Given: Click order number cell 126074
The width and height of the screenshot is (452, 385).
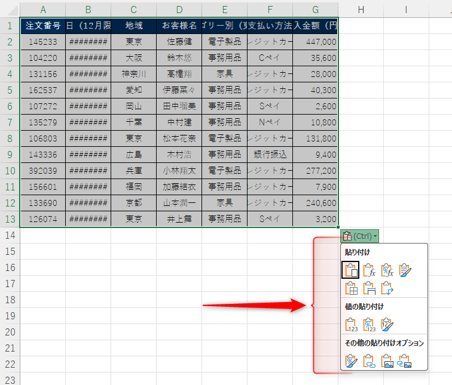Looking at the screenshot, I should [x=43, y=219].
